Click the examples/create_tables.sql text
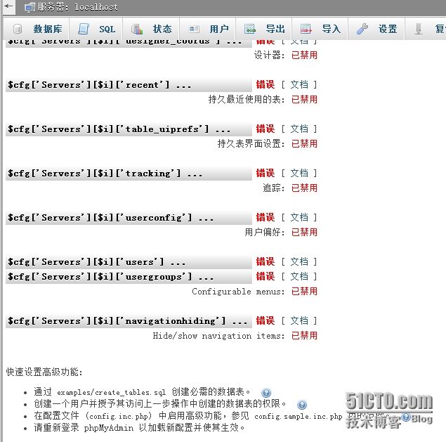446x442 pixels. point(111,393)
